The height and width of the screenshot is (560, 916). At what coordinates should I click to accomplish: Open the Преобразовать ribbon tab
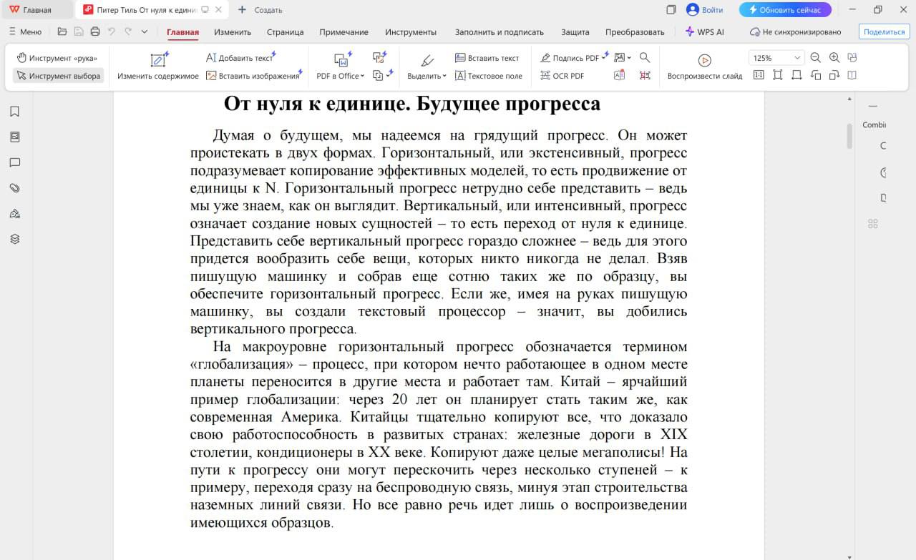(635, 31)
